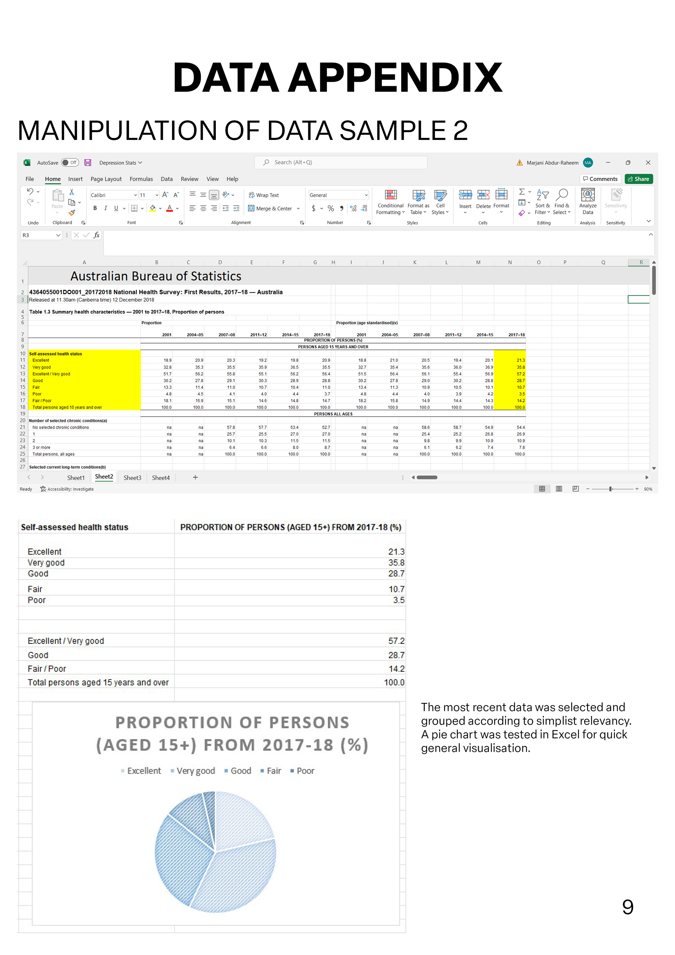Open the Insert ribbon tab
Viewport: 675px width, 955px height.
(75, 179)
